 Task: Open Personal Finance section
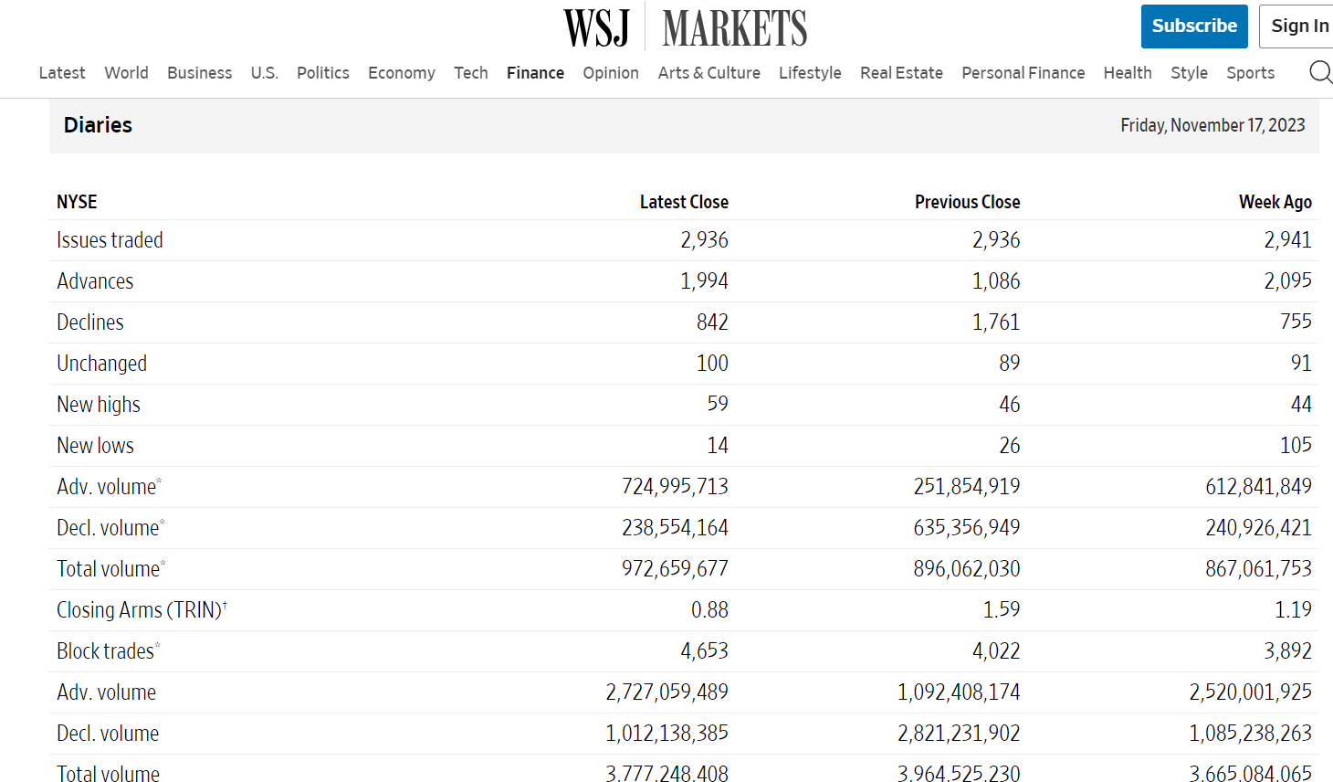[x=1023, y=73]
